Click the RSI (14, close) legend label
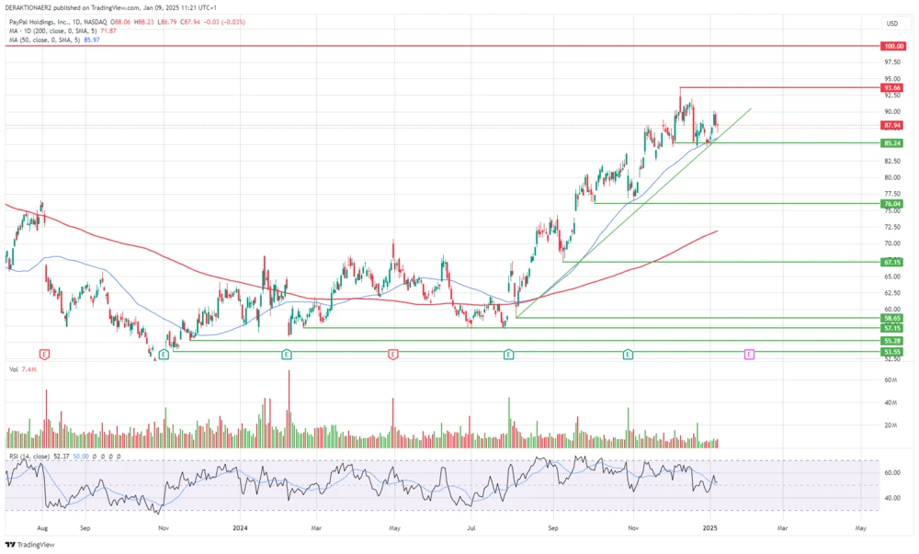This screenshot has height=554, width=919. point(30,456)
